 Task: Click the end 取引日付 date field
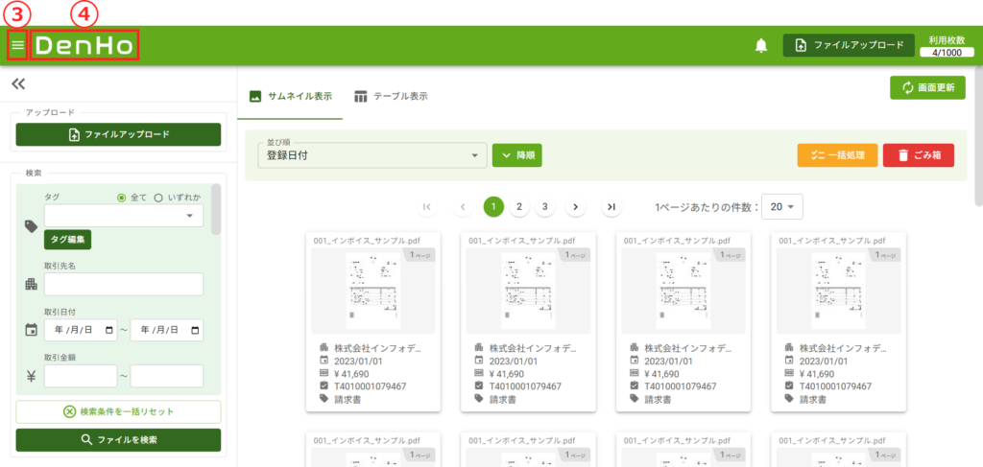(167, 330)
